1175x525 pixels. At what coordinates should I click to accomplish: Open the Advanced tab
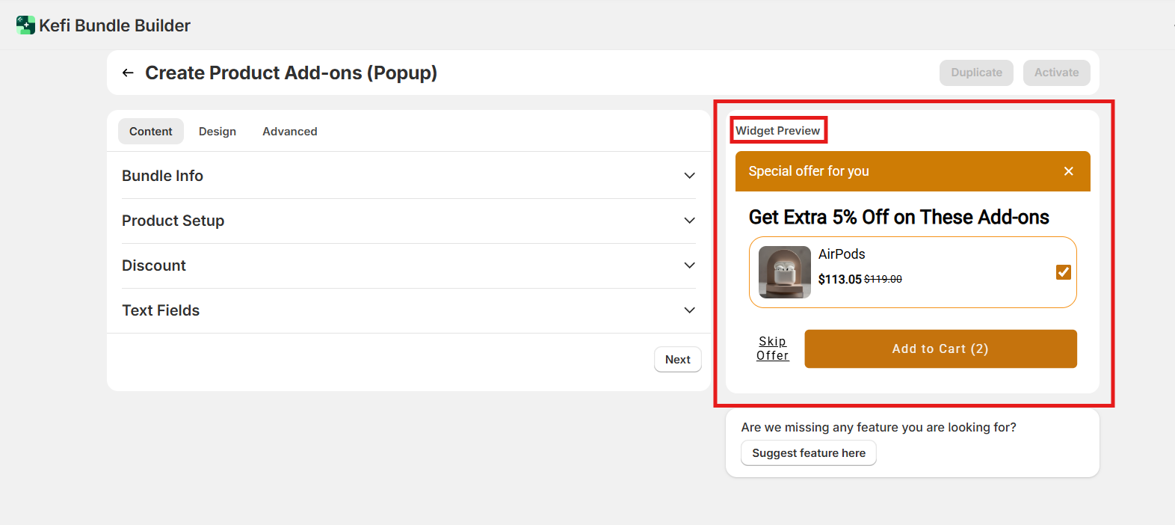click(x=289, y=132)
